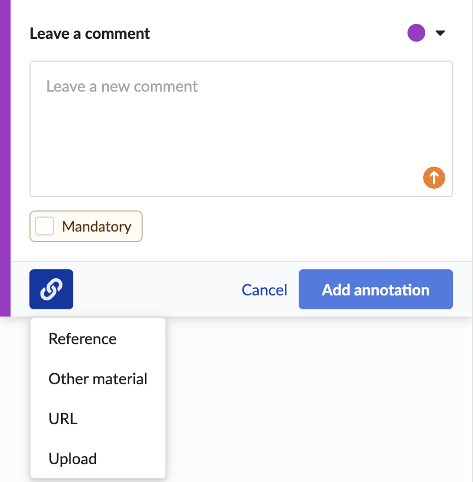Select the purple annotation color circle
Image resolution: width=473 pixels, height=482 pixels.
(416, 33)
